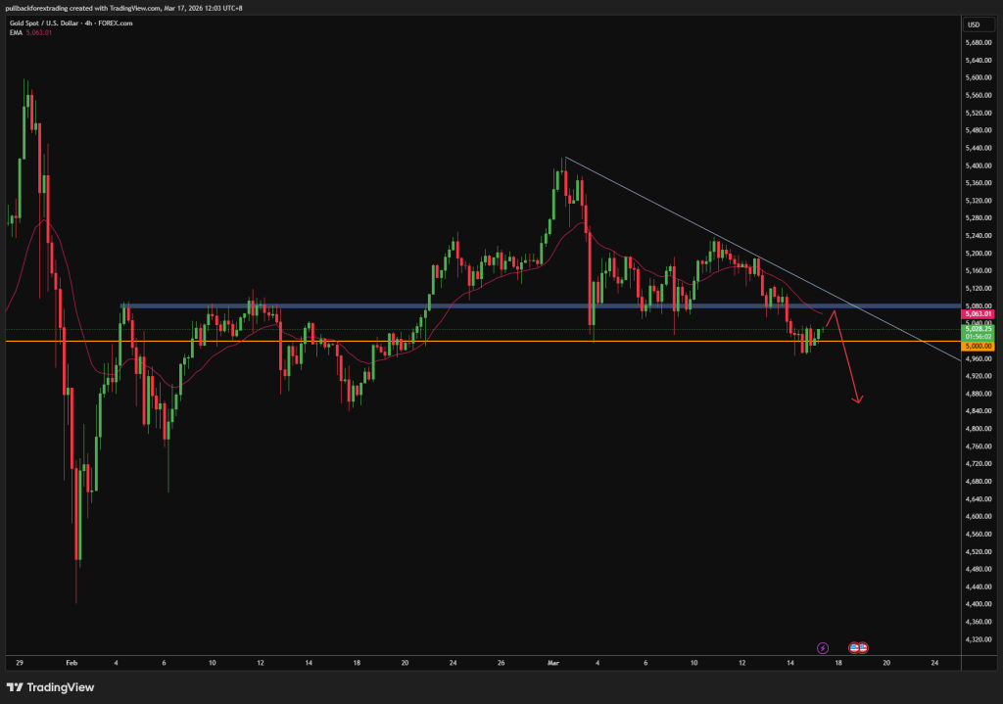Click the USD currency label on price axis
This screenshot has width=1003, height=704.
point(974,24)
